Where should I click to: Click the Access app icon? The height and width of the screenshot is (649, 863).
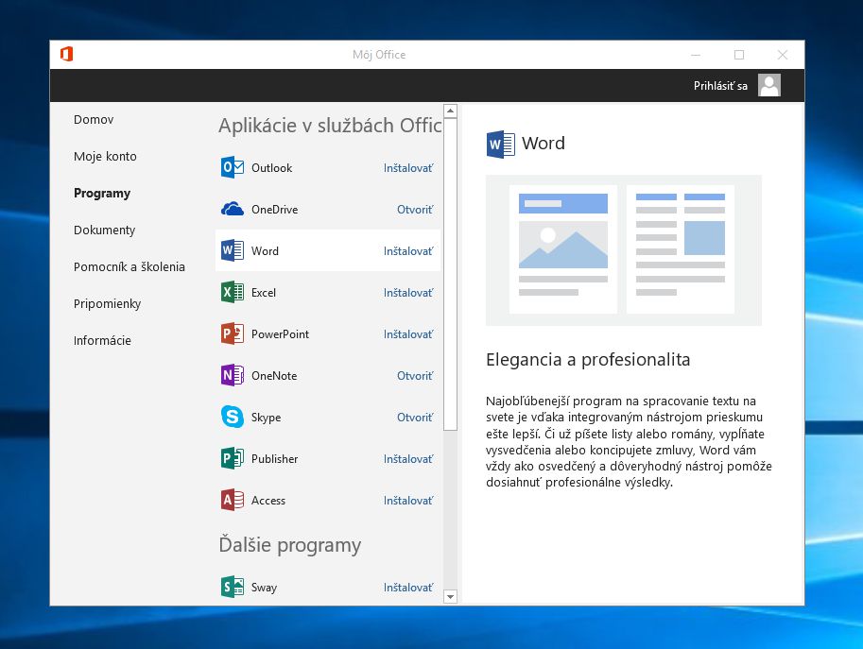pos(233,501)
